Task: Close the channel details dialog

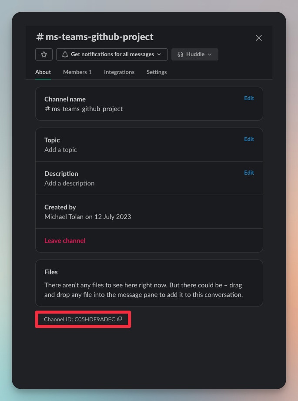Action: [x=259, y=38]
